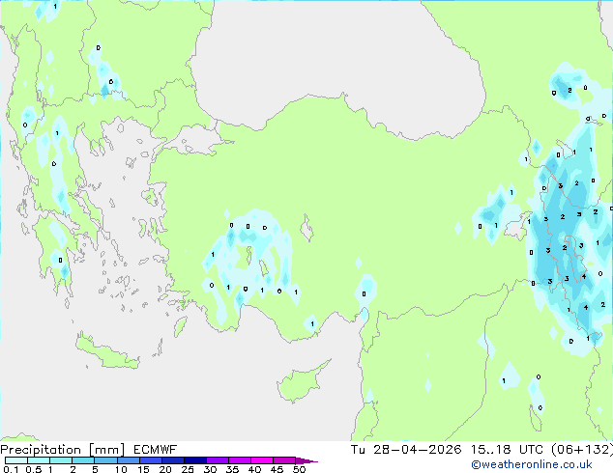613x473 pixels.
Task: Click the 'ECMWF' model label
Action: (x=155, y=450)
